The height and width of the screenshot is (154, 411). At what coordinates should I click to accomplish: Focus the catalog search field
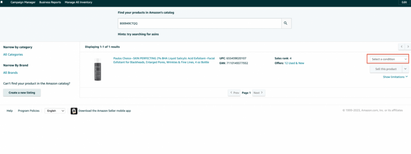coord(199,23)
